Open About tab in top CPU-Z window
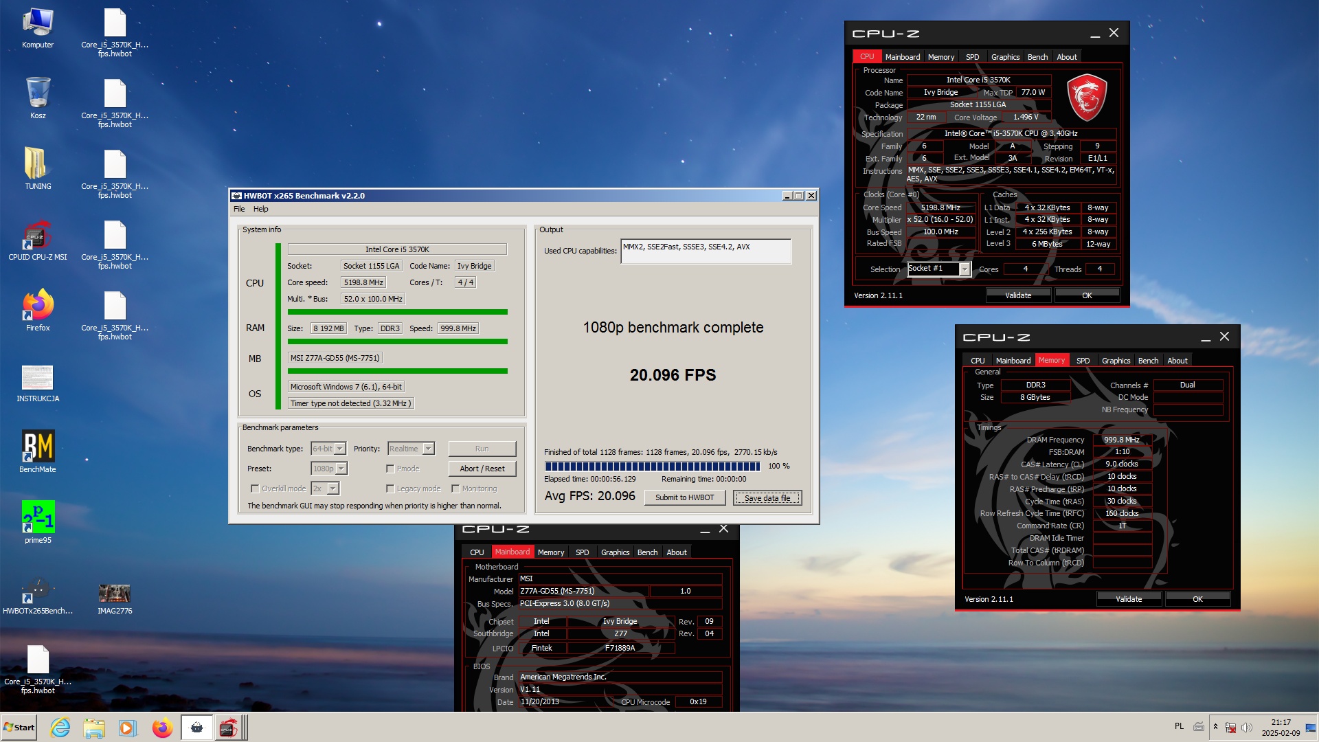The image size is (1319, 742). tap(1067, 57)
